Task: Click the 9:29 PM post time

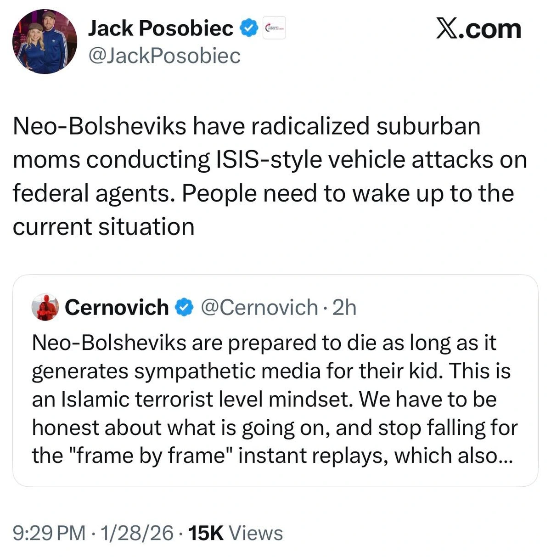Action: coord(49,533)
